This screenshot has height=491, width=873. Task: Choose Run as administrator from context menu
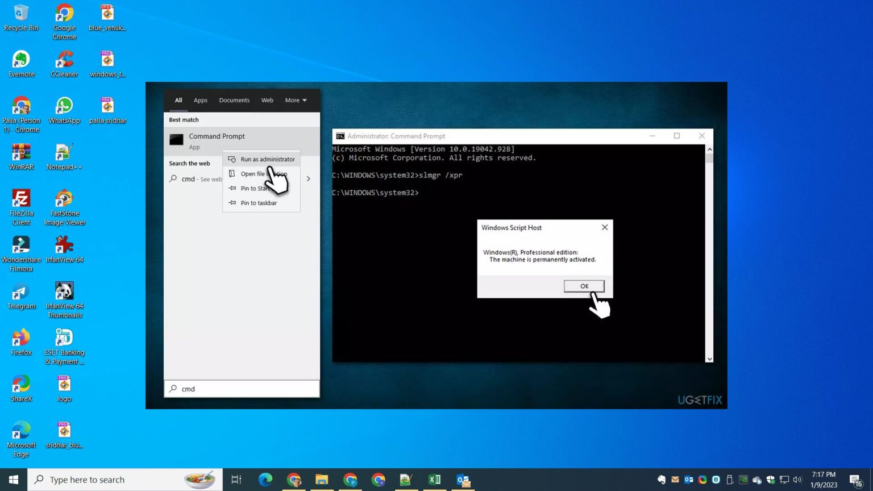[267, 159]
